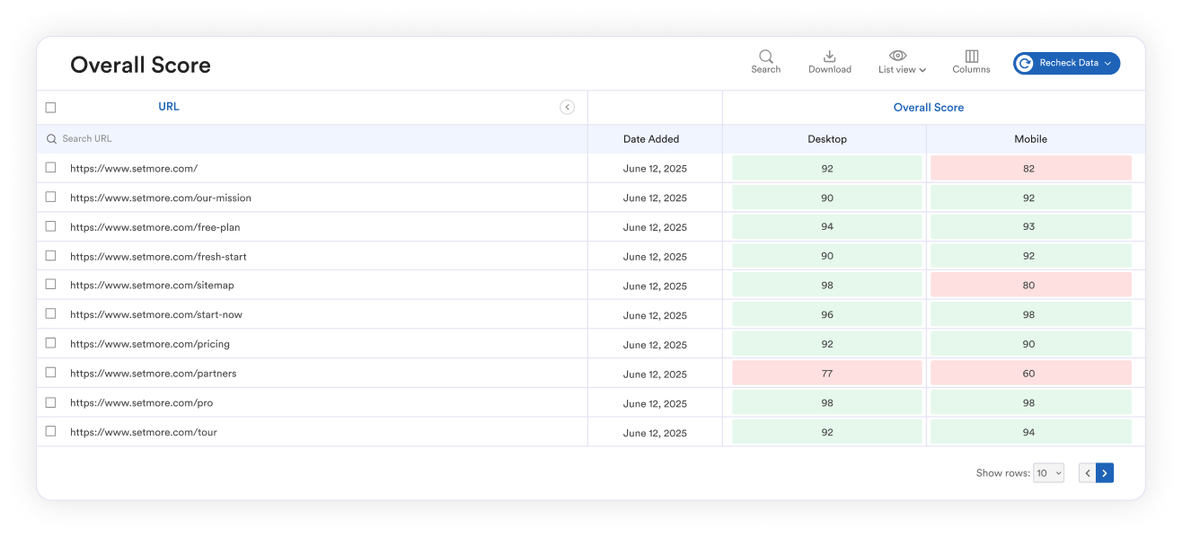
Task: Open the Columns layout icon
Action: click(971, 57)
